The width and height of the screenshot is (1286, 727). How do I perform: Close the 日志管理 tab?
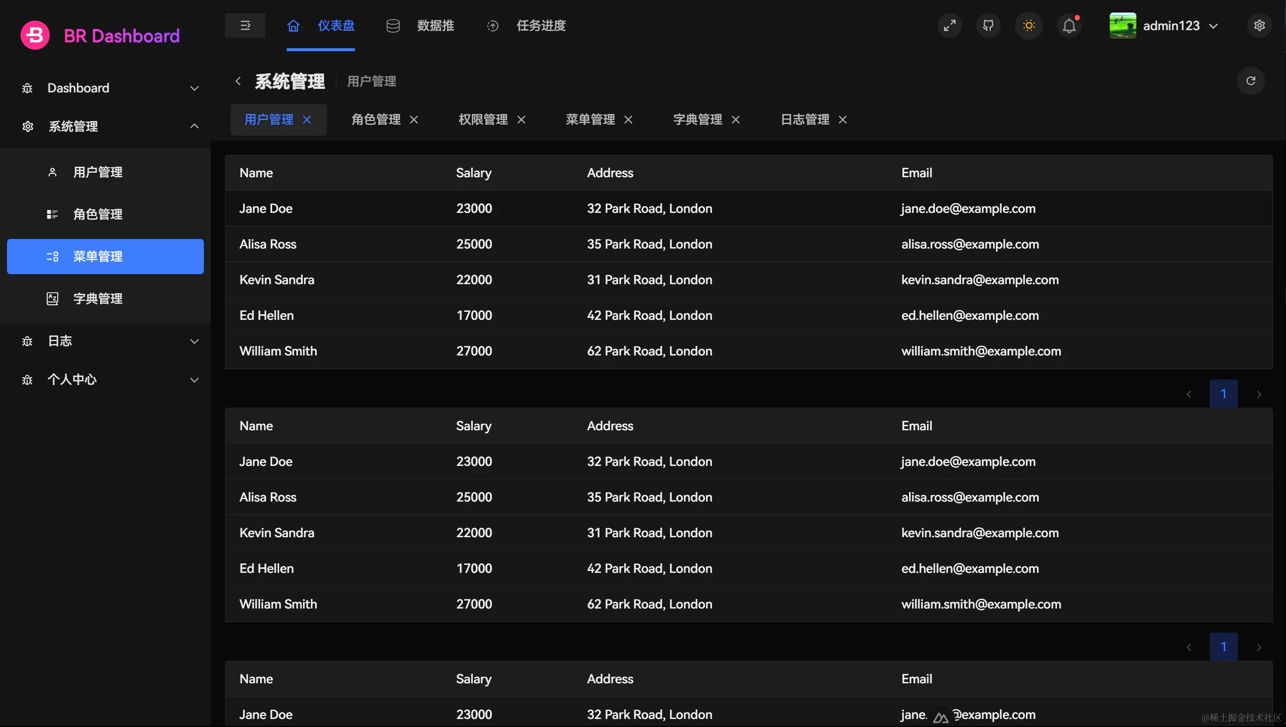pos(843,119)
